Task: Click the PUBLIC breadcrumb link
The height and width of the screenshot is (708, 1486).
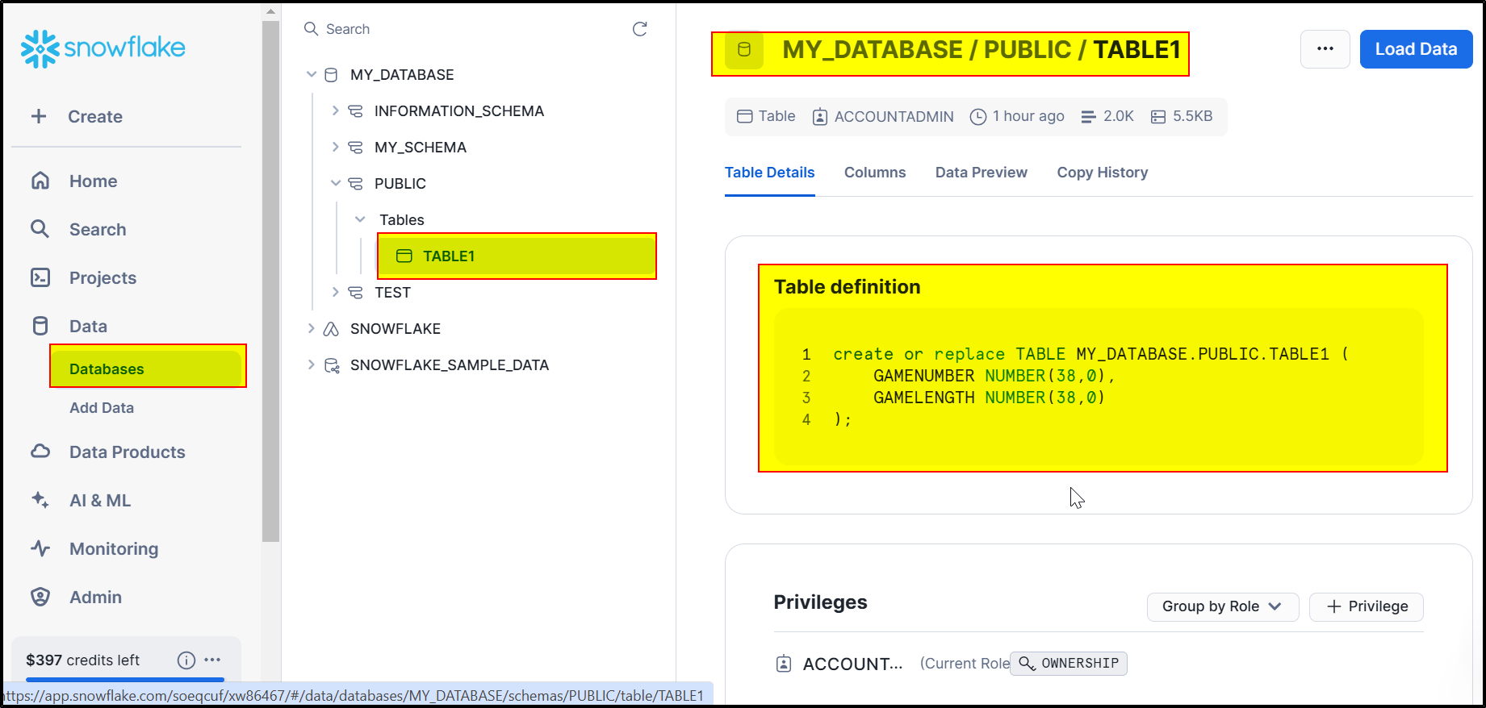Action: [x=1028, y=50]
